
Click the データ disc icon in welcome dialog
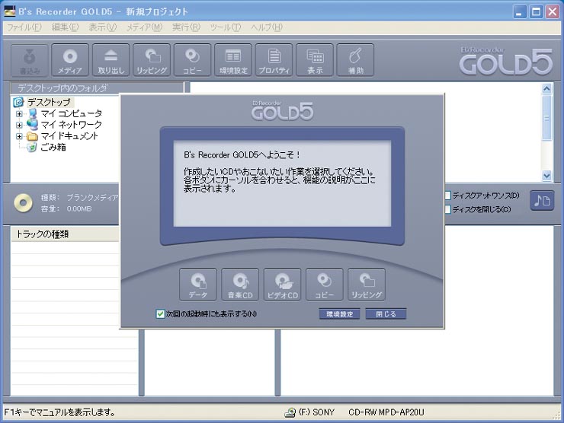pyautogui.click(x=198, y=285)
